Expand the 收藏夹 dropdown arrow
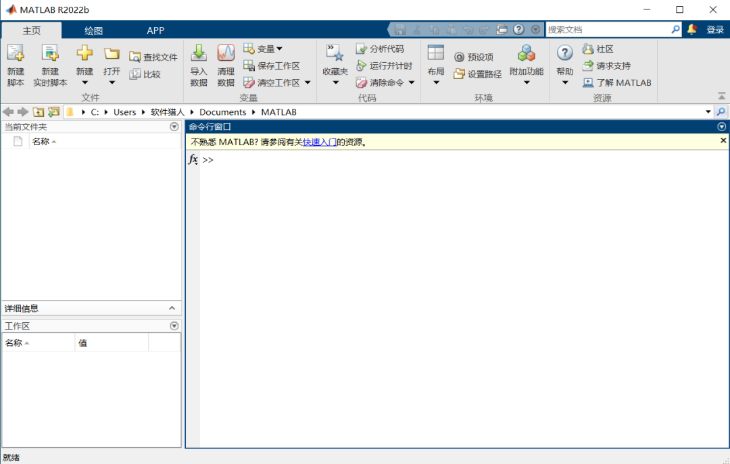 (x=335, y=83)
